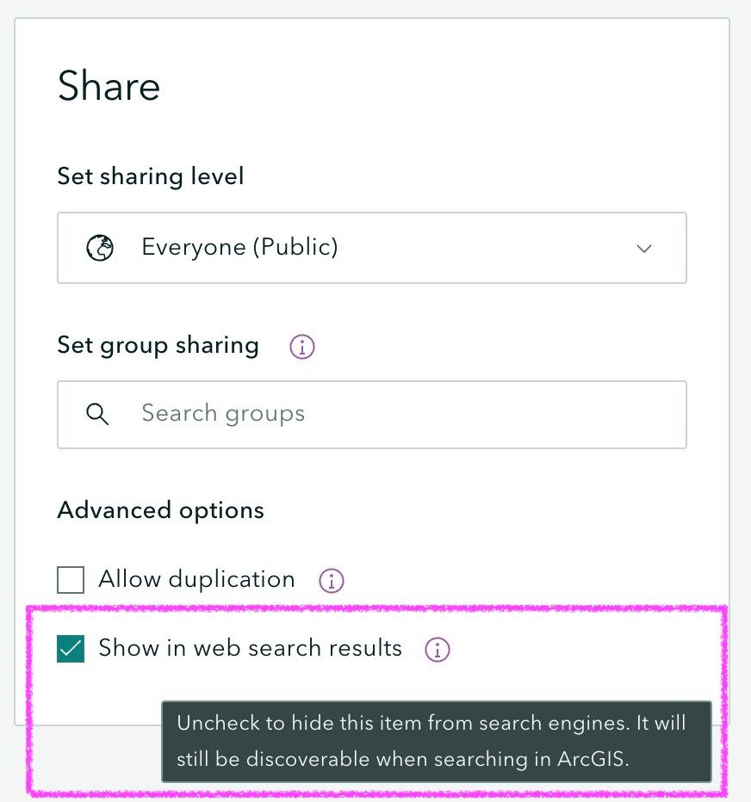The height and width of the screenshot is (802, 751).
Task: Click the Show in web search results label
Action: pyautogui.click(x=250, y=648)
